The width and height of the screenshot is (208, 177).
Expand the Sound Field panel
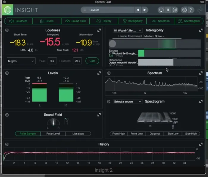(x=99, y=115)
